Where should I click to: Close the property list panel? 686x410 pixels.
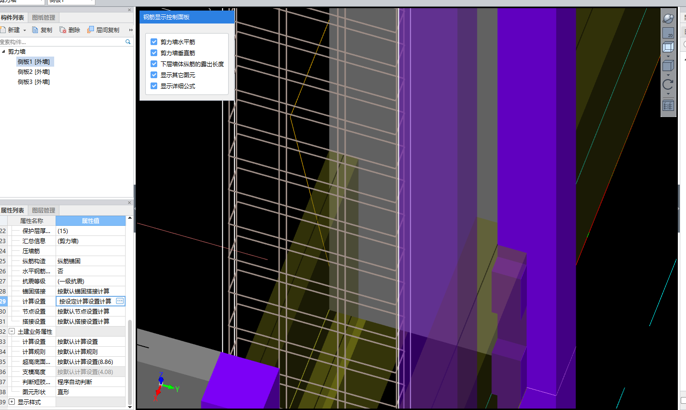point(129,202)
